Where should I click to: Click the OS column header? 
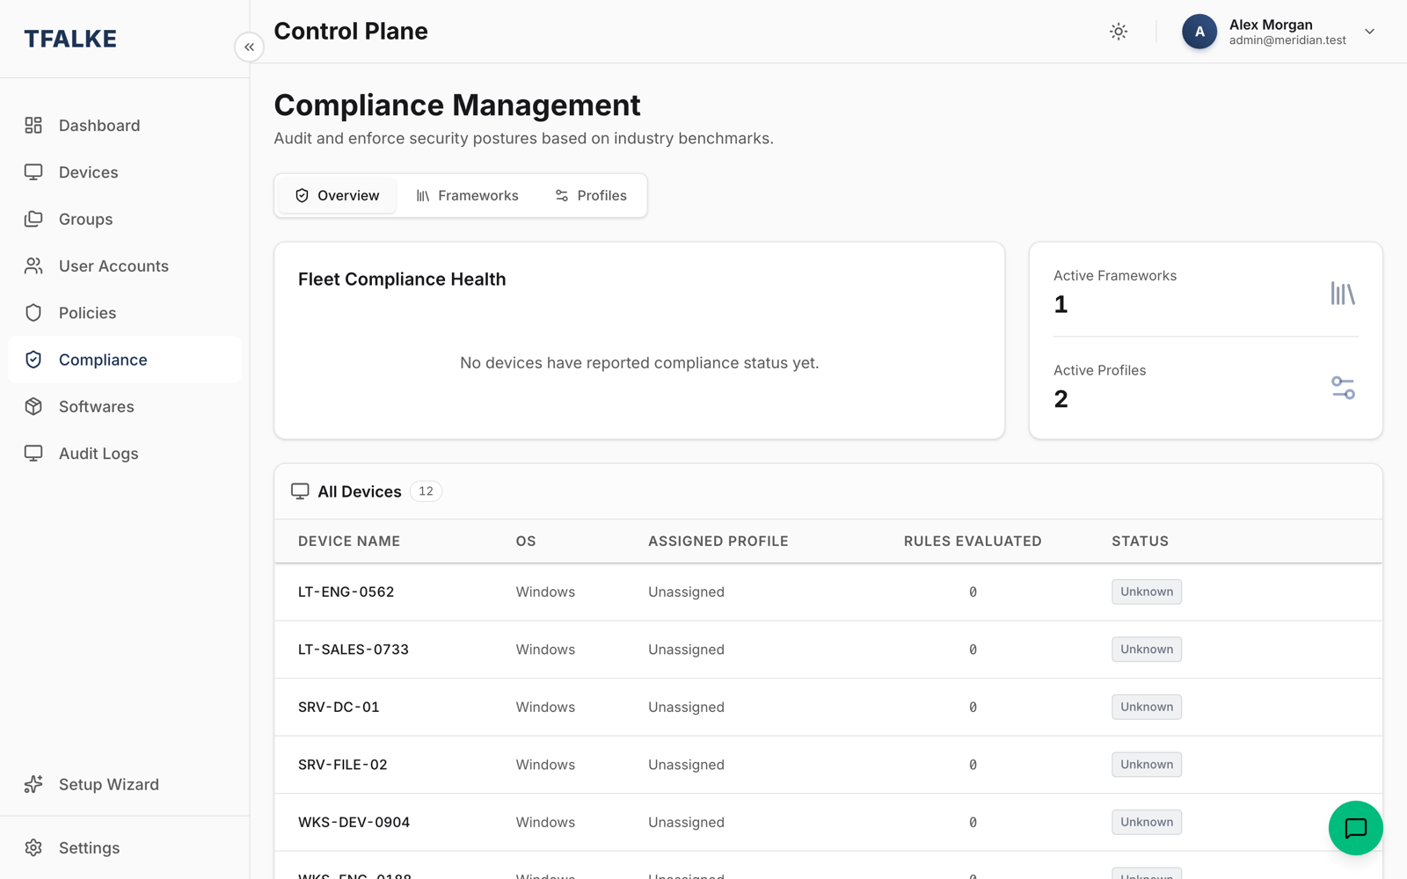(x=526, y=541)
